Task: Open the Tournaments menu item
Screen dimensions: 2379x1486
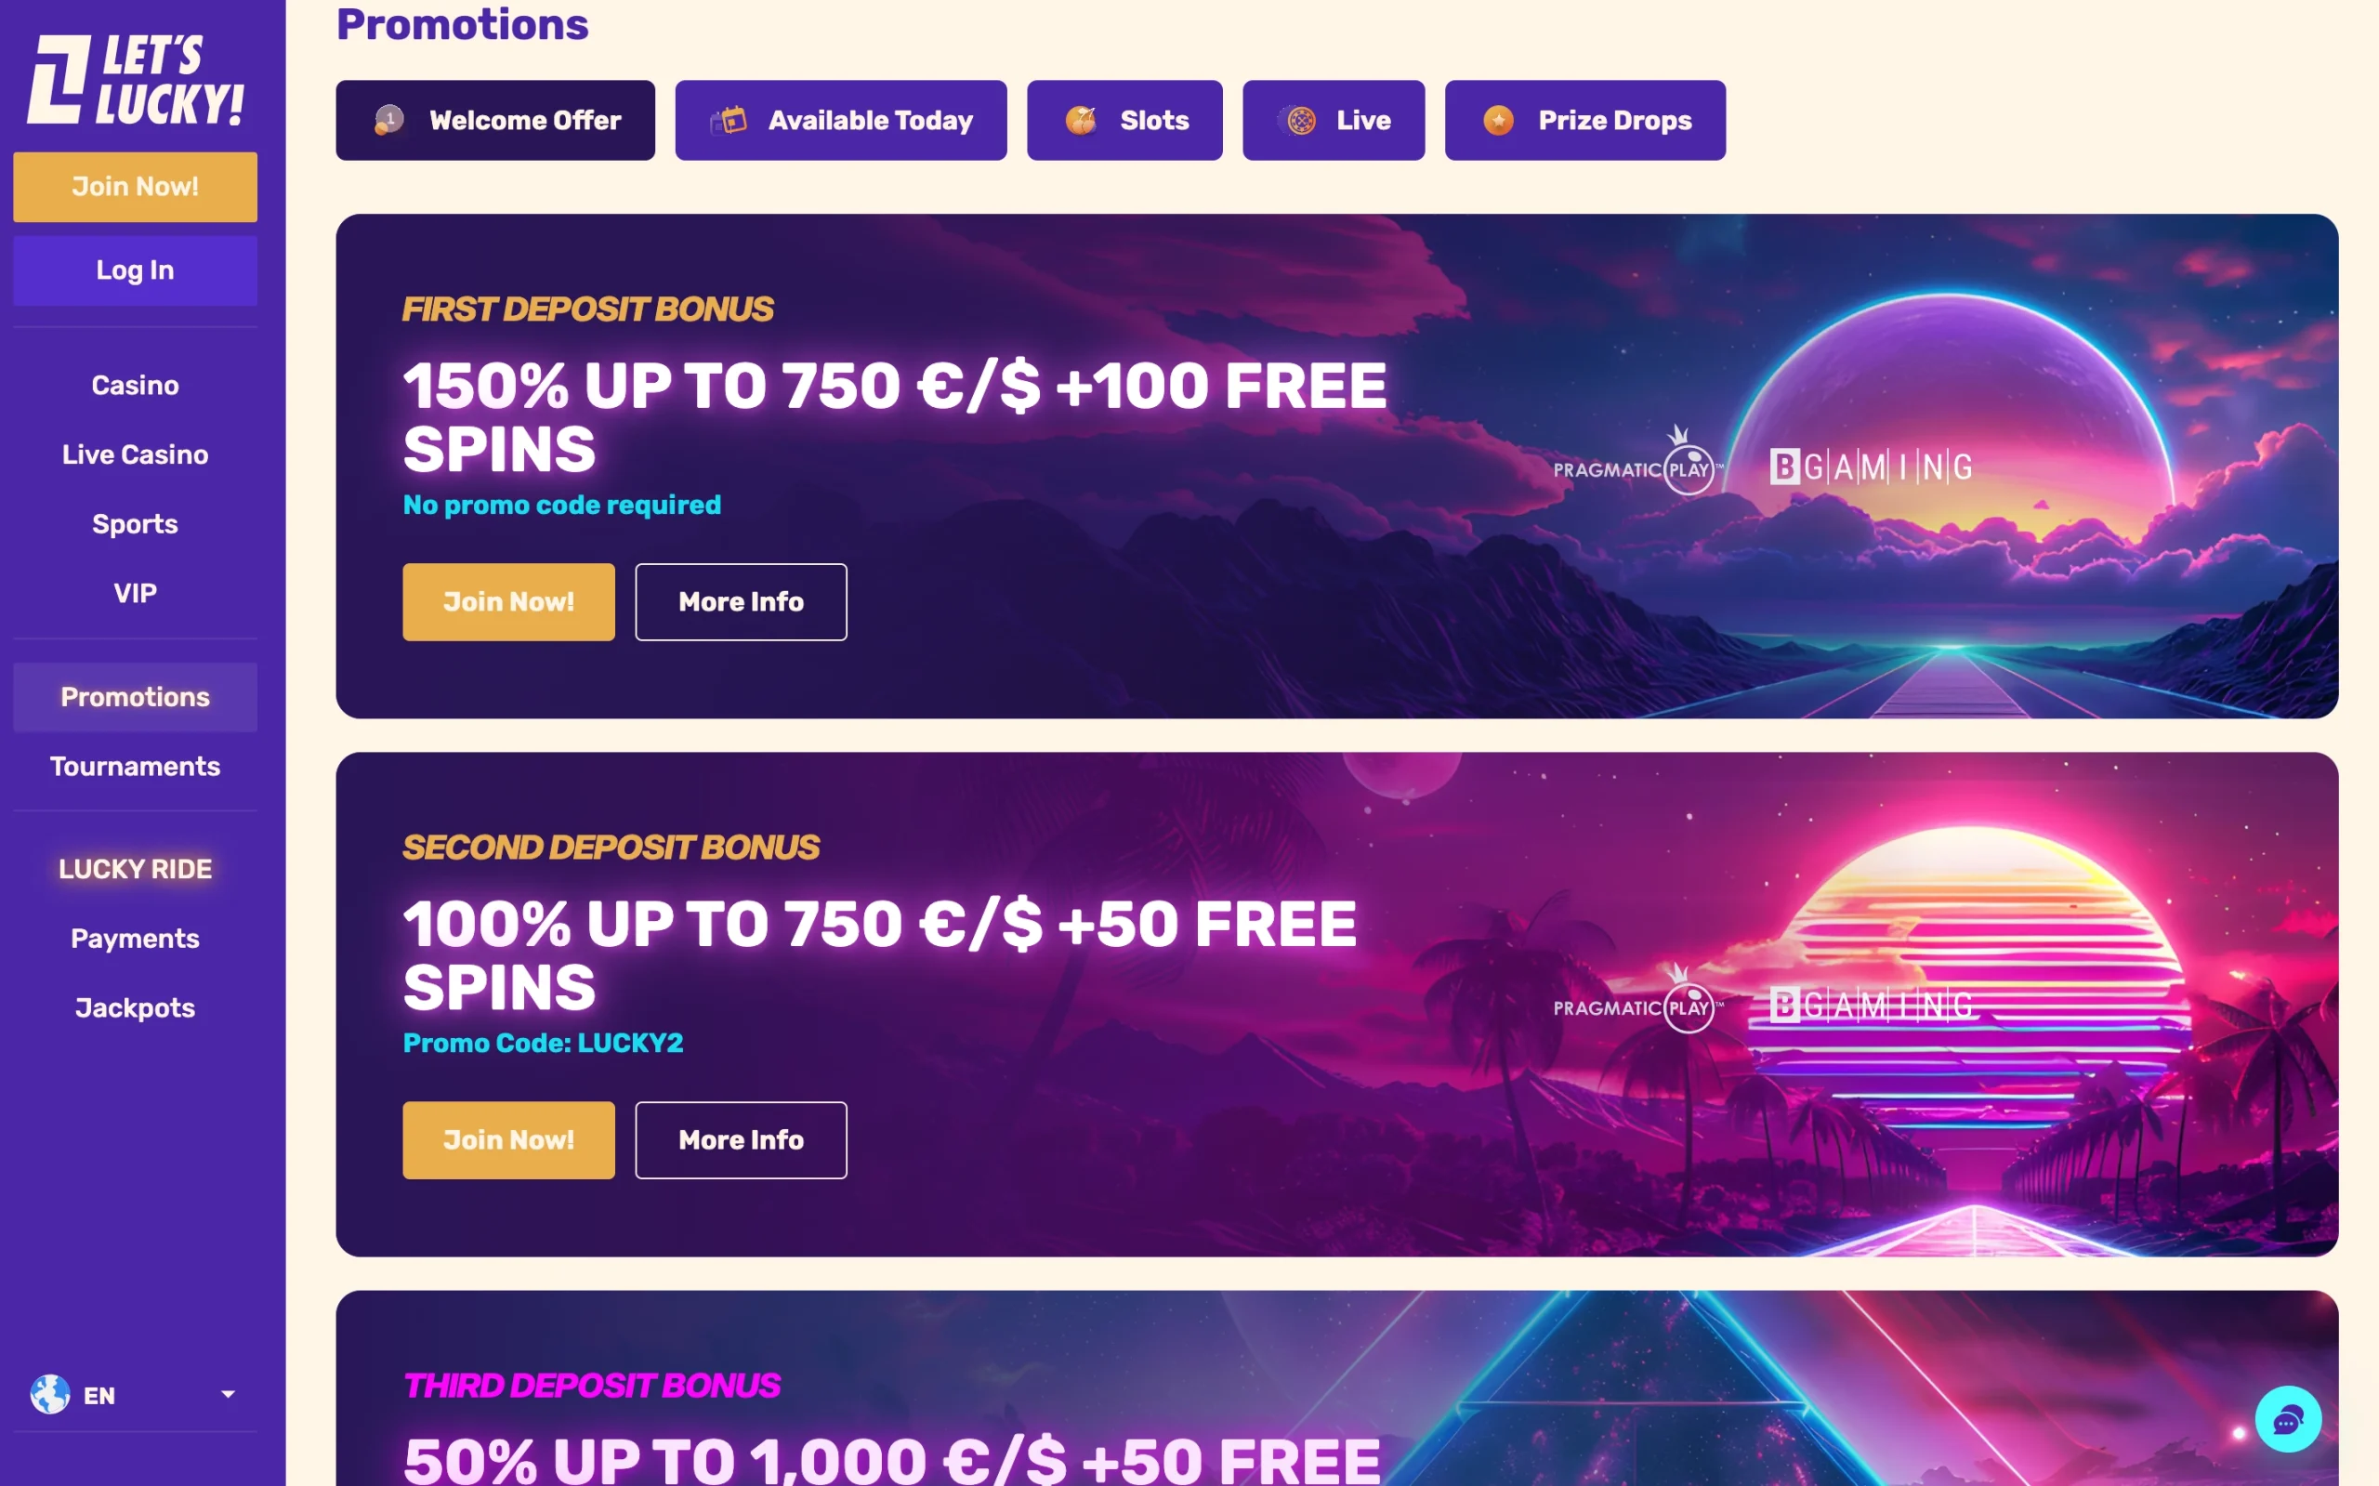Action: click(x=135, y=767)
